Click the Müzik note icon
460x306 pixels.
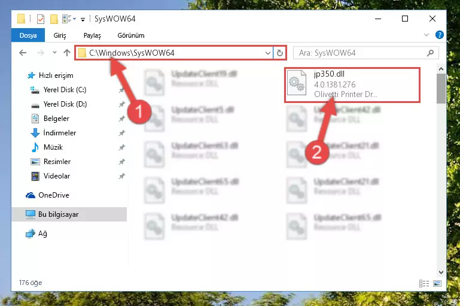(35, 147)
